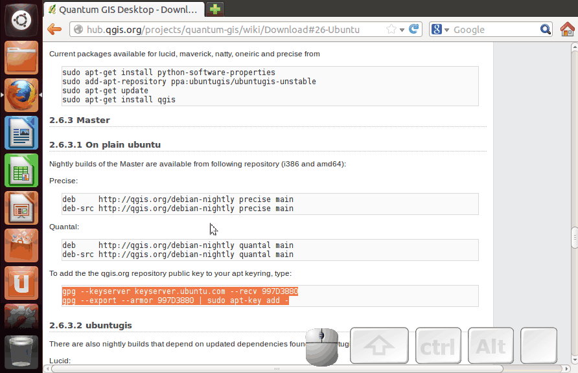
Task: Click the '2.6.3.1 On plain ubuntu' heading
Action: [105, 144]
